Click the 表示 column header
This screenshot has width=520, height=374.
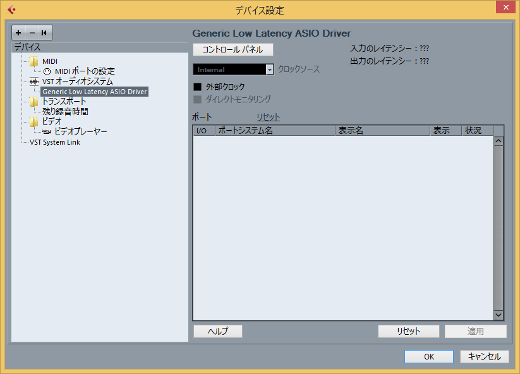point(445,131)
